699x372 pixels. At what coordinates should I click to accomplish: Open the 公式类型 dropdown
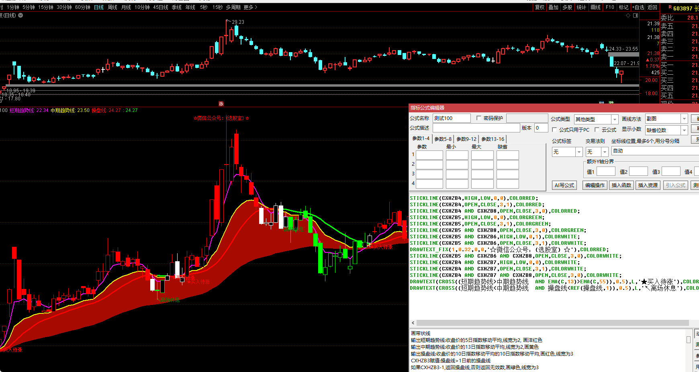coord(614,119)
